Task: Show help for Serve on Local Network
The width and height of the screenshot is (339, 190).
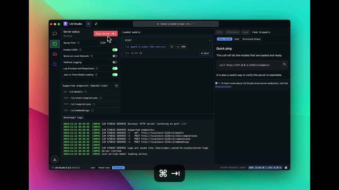Action: (92, 56)
